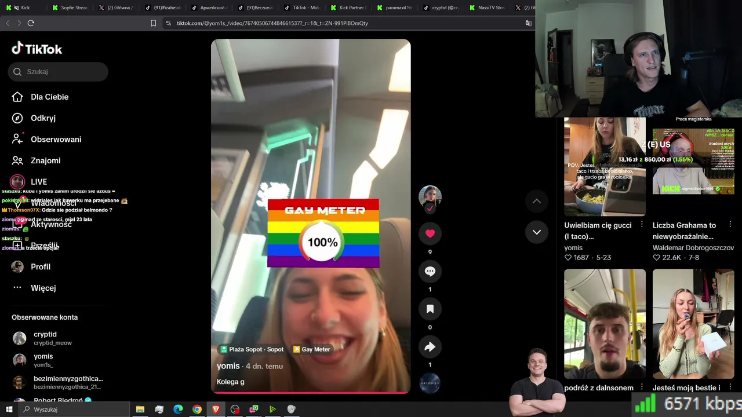Open Plaża Sopot location tag
This screenshot has width=742, height=417.
coord(252,349)
